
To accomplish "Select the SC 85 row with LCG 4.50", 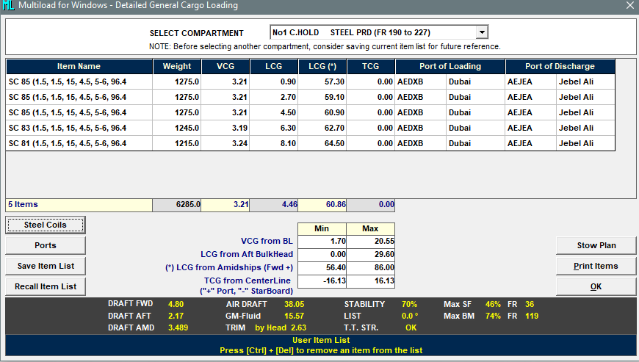I will click(311, 113).
